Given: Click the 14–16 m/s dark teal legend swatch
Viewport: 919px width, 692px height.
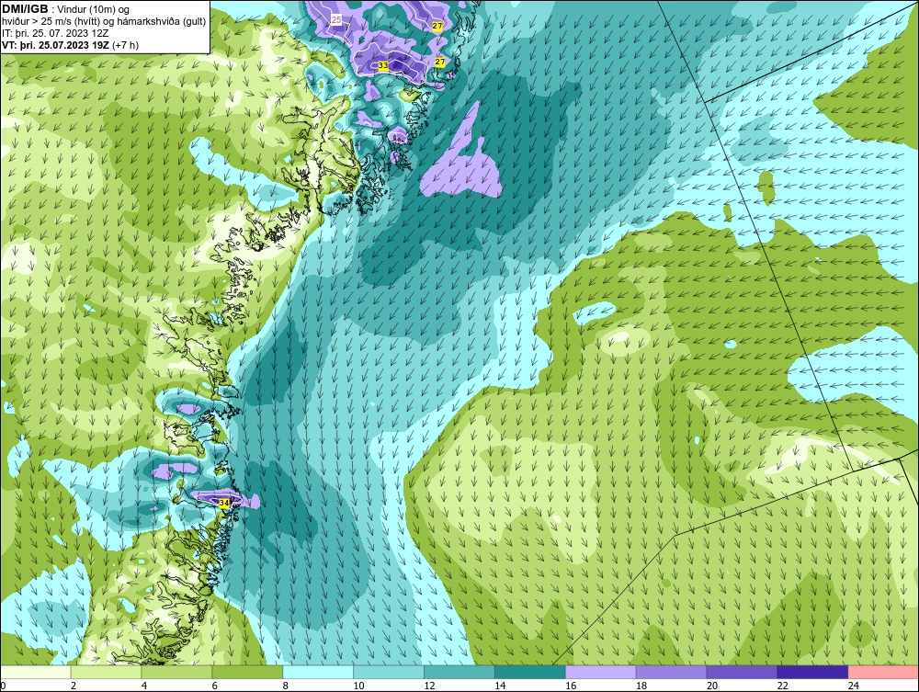Looking at the screenshot, I should tap(530, 672).
